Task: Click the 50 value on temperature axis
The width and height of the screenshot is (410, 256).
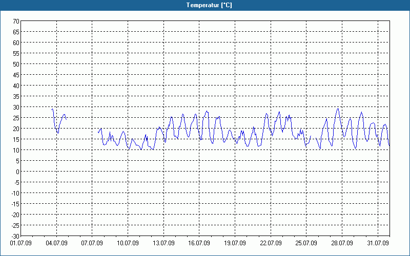Action: (16, 64)
